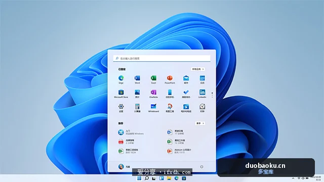Click the battery icon in system tray

click(307, 178)
